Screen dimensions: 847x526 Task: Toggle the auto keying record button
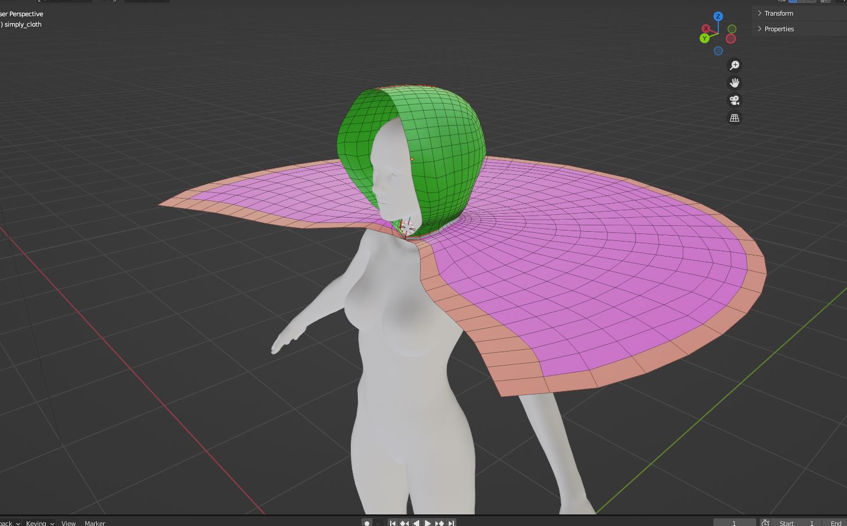pyautogui.click(x=366, y=523)
